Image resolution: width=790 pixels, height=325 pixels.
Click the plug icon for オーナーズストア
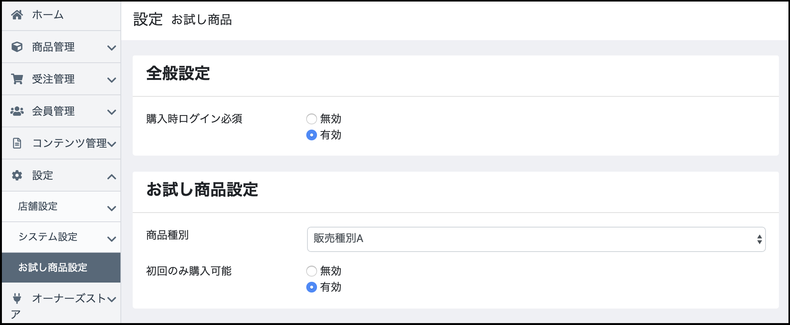point(17,298)
